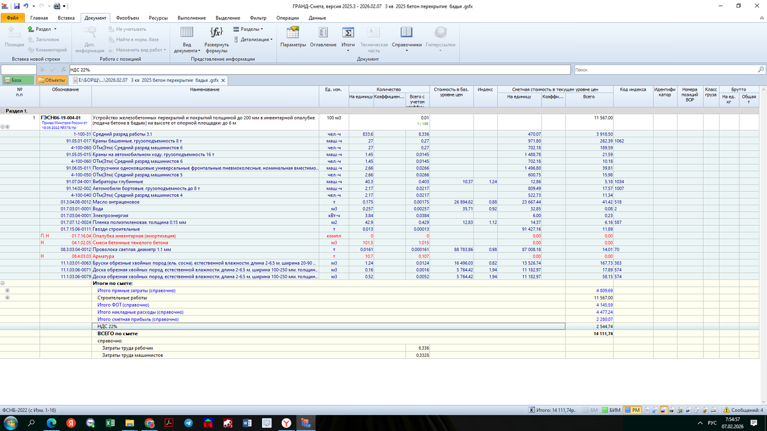Click the rightmost status bar icon before Сообщений
The width and height of the screenshot is (767, 431).
[715, 409]
